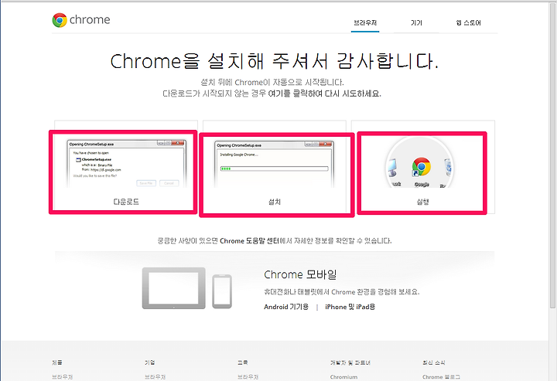The width and height of the screenshot is (557, 381).
Task: Open the 브라우저 link under 기업
Action: pos(155,376)
